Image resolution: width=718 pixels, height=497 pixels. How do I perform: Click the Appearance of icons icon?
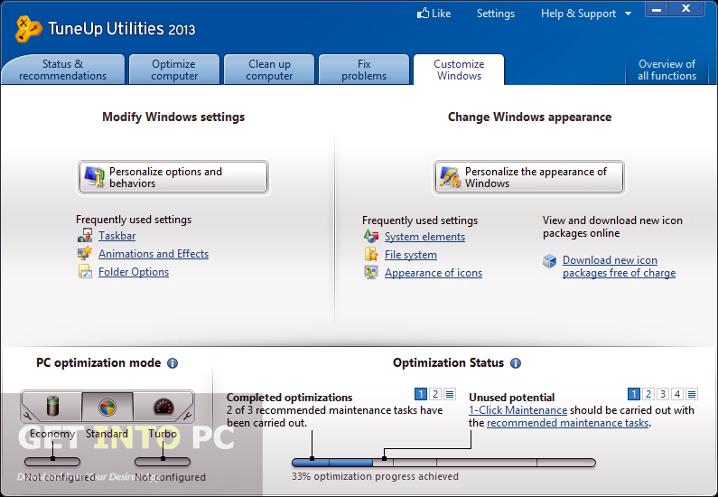point(371,273)
